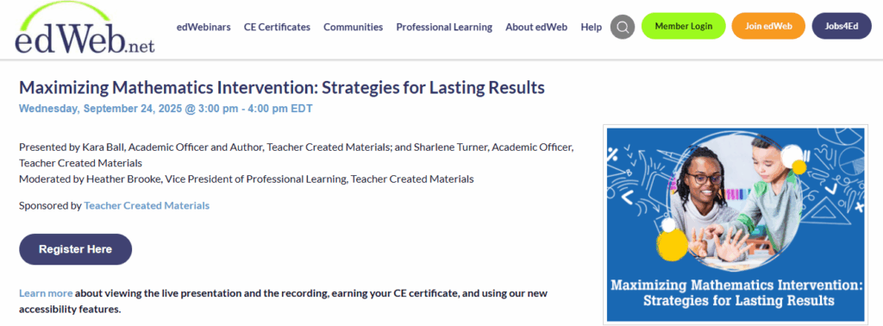The height and width of the screenshot is (326, 883).
Task: Open the Learn more link
Action: [46, 293]
